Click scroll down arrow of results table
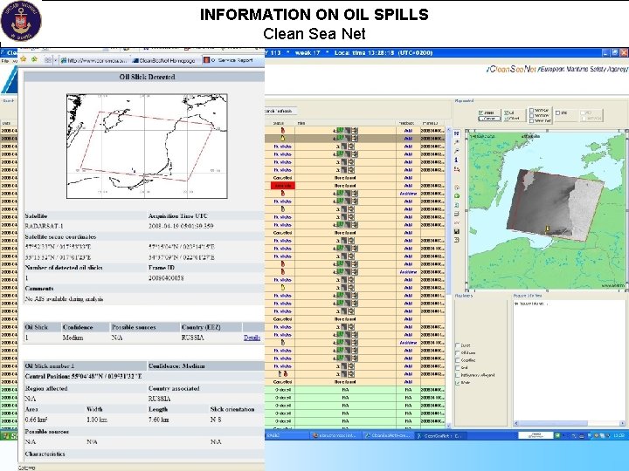The image size is (629, 471). click(448, 426)
